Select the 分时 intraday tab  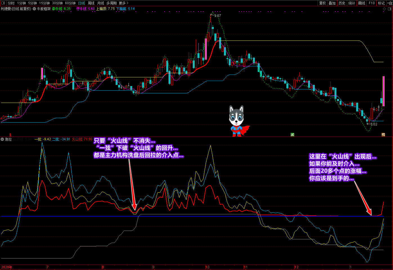(11, 3)
